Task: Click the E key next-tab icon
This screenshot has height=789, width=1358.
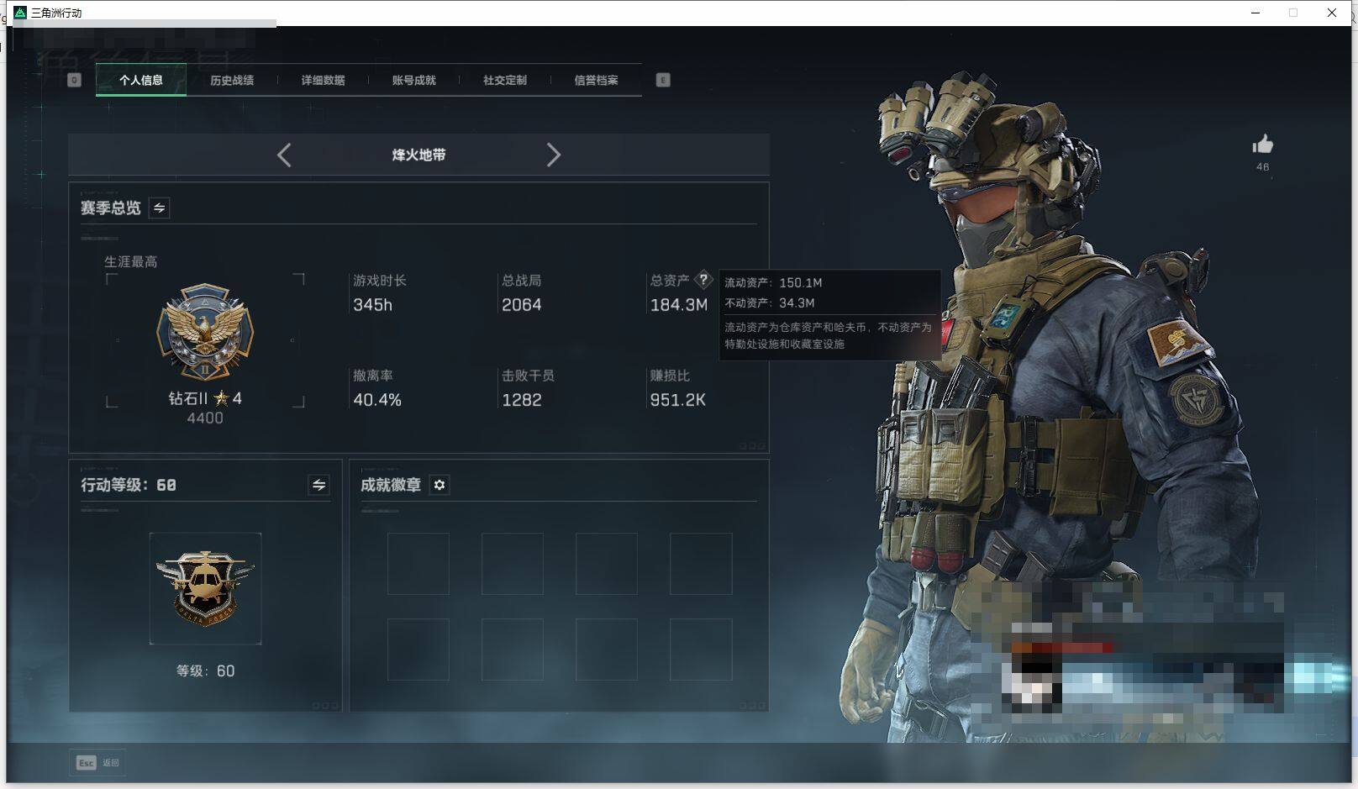Action: [x=663, y=80]
